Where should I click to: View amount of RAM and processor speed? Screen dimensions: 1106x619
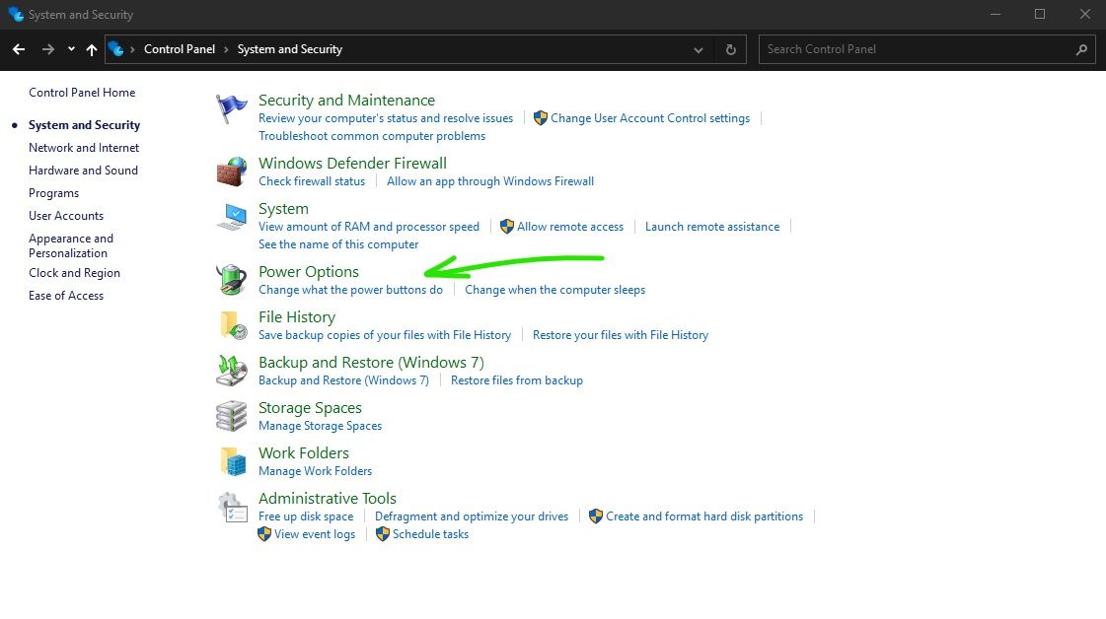click(369, 227)
